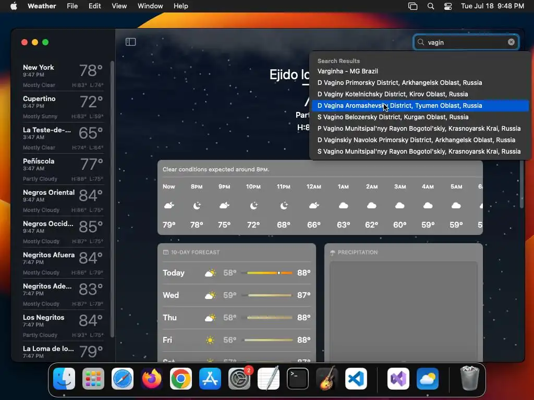Open New York in the location list
Screen dimensions: 534x400
click(63, 76)
